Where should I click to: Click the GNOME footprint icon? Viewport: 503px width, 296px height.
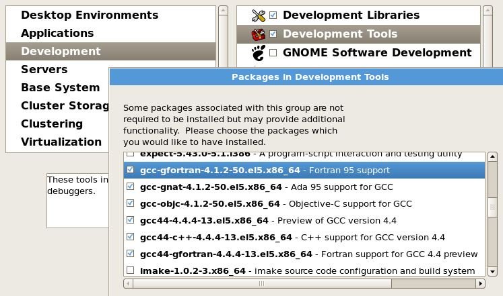tap(259, 53)
